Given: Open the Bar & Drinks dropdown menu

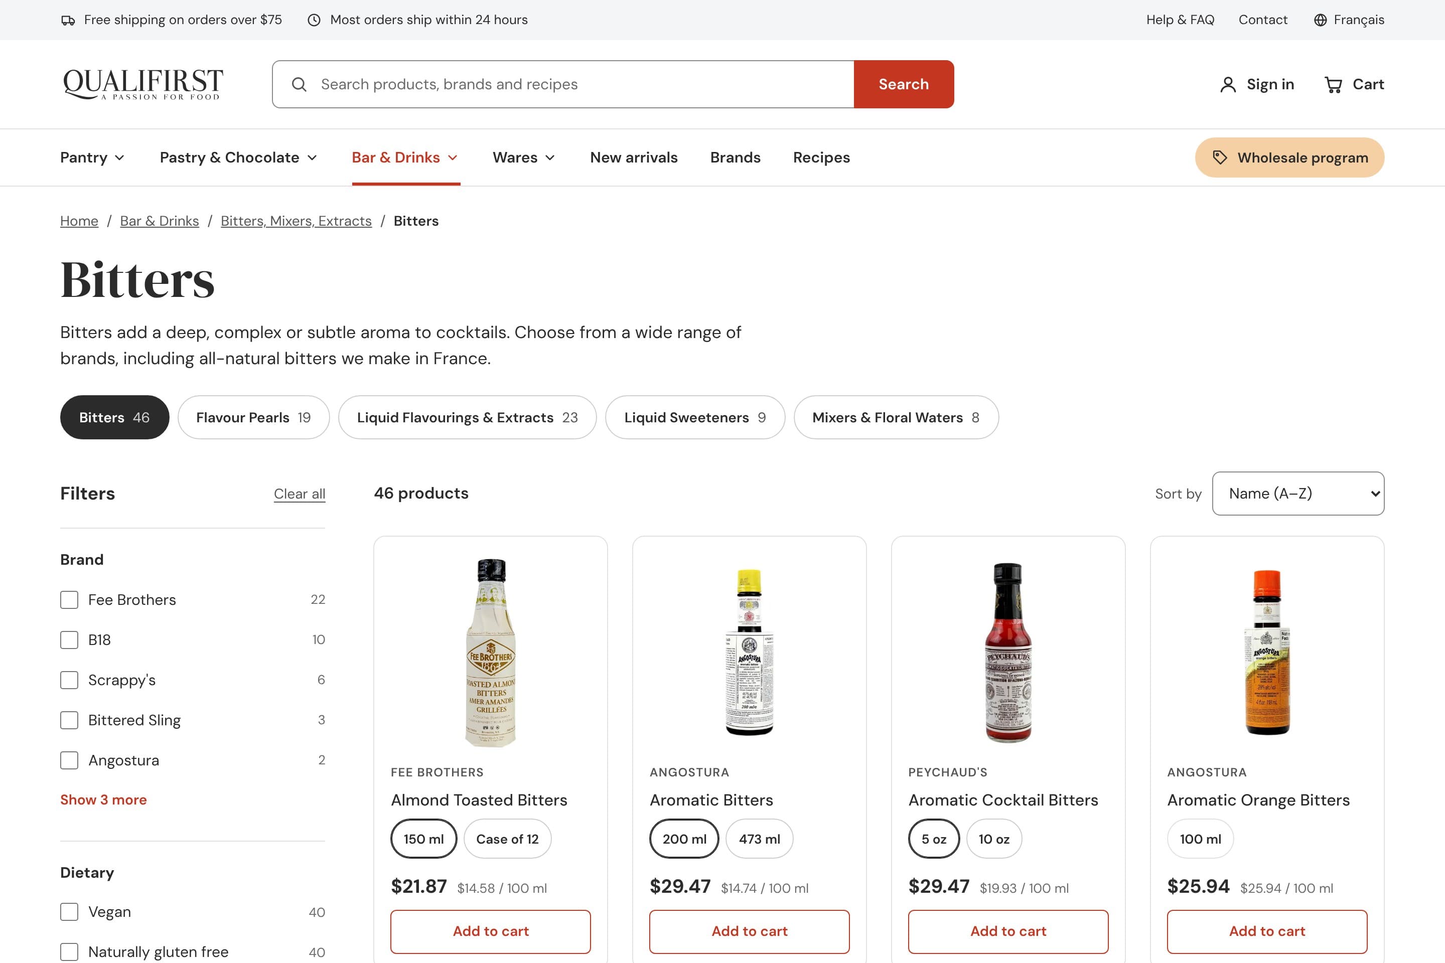Looking at the screenshot, I should (x=405, y=158).
